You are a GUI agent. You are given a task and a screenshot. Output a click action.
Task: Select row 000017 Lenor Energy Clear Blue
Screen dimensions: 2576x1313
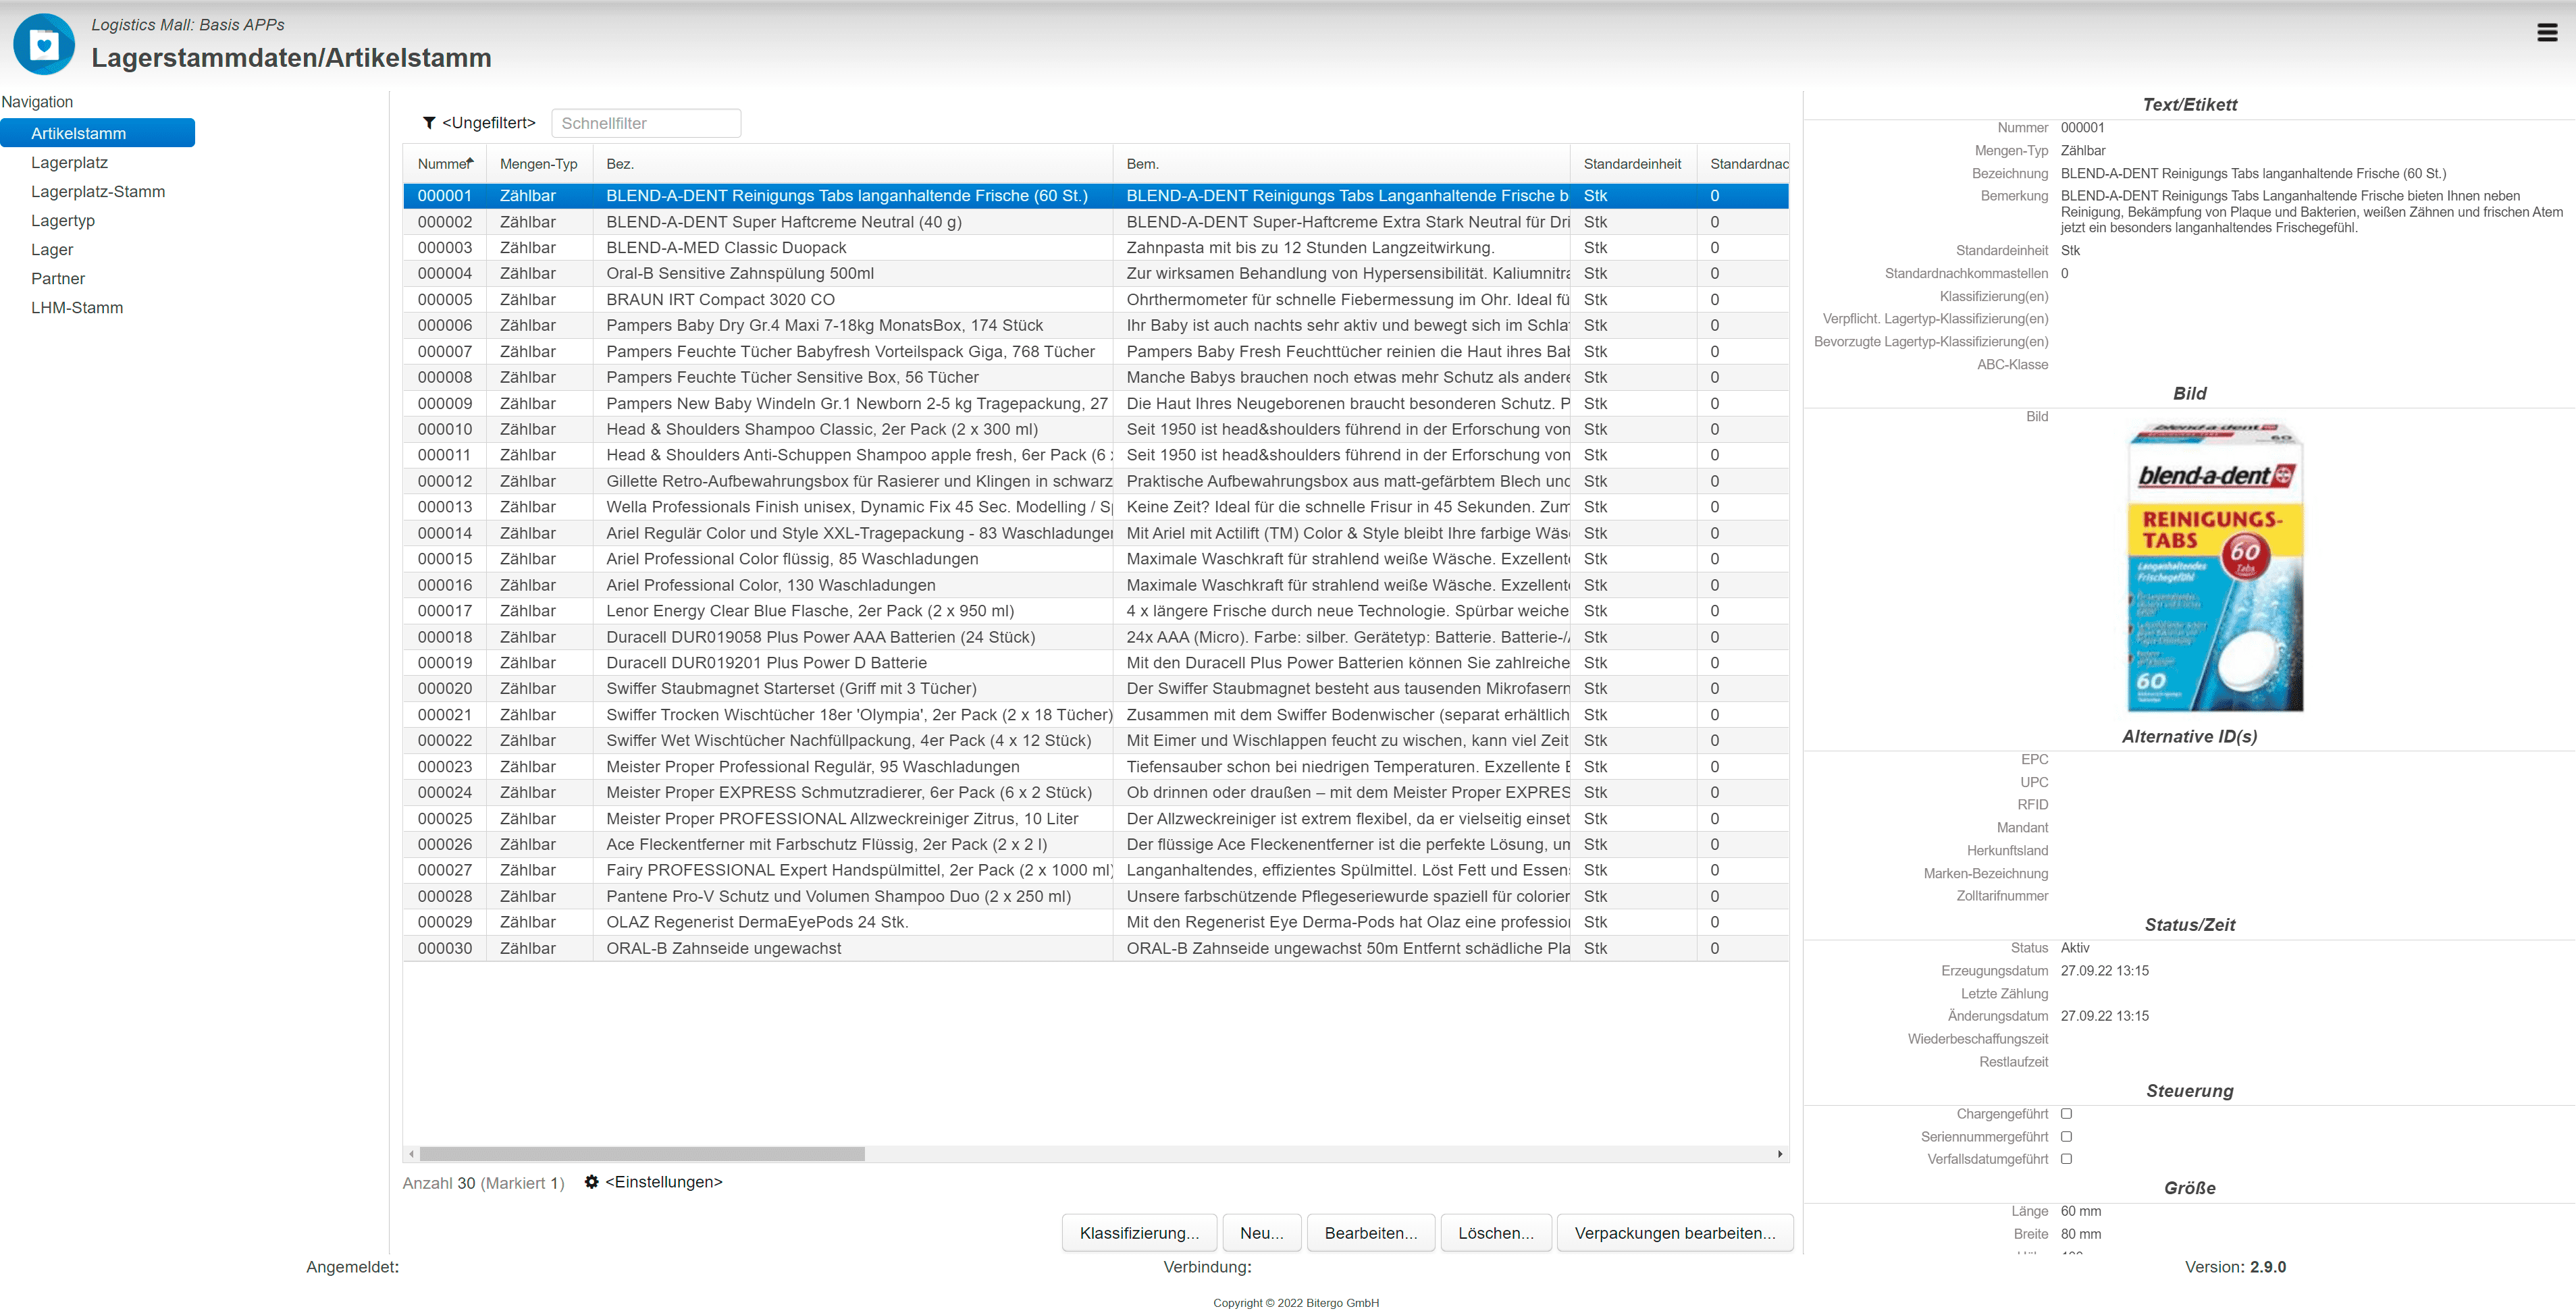1096,611
